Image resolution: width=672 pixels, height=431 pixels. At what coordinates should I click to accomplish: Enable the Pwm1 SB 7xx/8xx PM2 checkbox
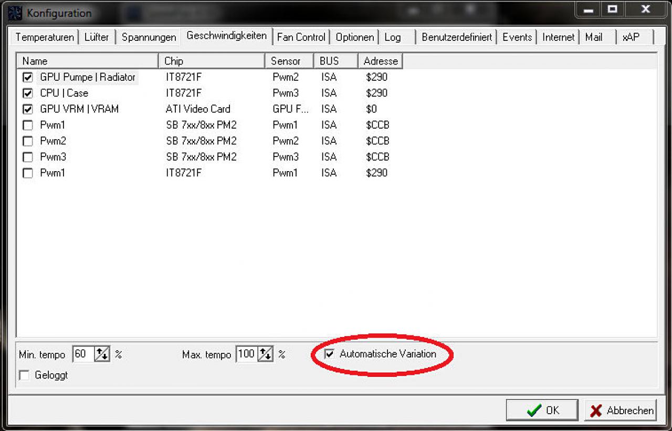28,125
